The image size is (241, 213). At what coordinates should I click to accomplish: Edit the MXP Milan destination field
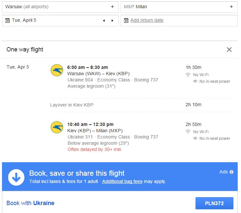pos(179,7)
